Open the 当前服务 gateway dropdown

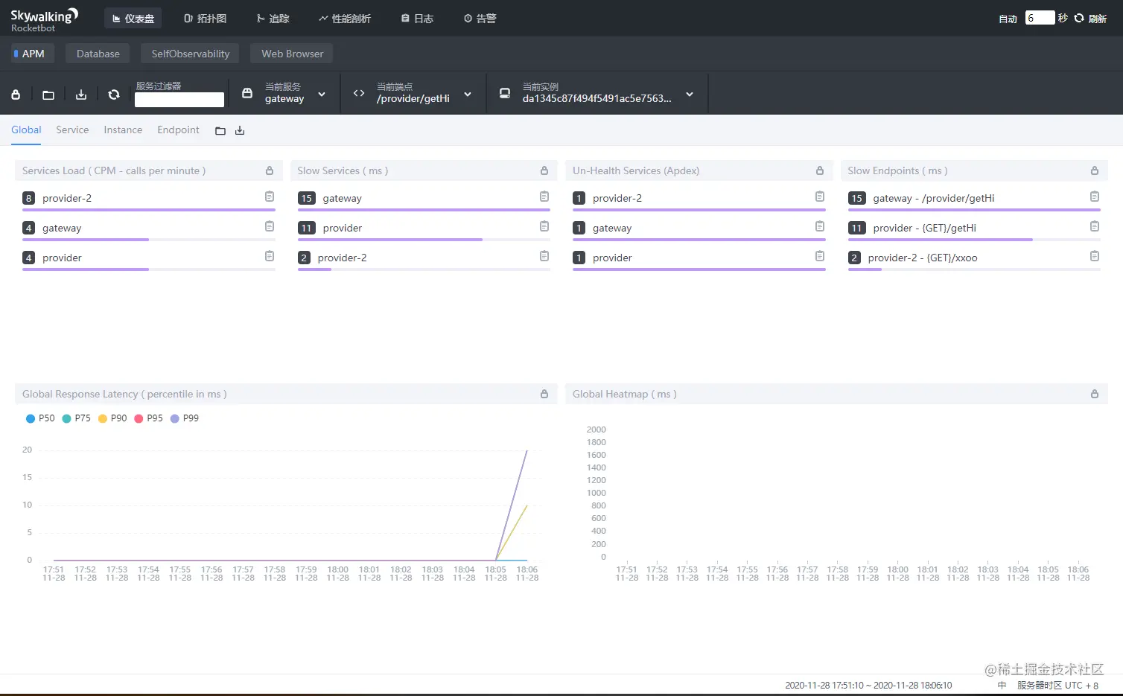click(x=284, y=93)
